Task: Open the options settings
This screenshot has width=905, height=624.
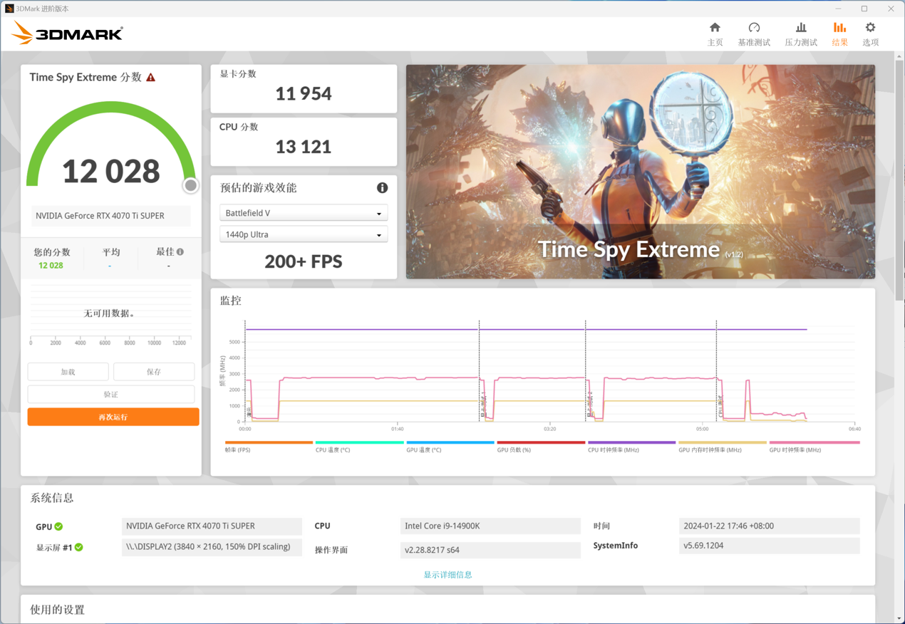Action: 869,33
